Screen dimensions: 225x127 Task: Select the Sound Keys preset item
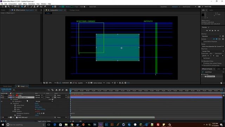point(211,77)
